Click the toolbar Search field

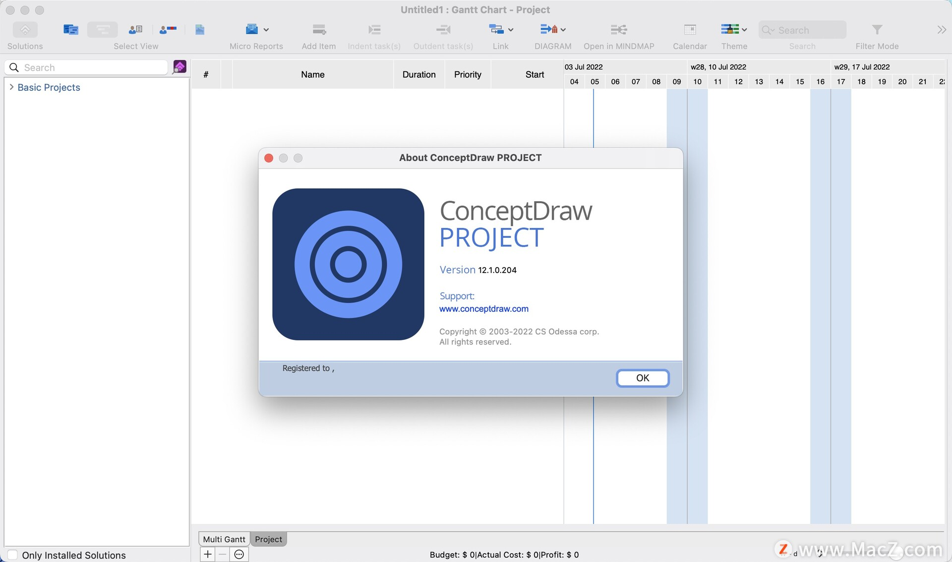click(802, 30)
